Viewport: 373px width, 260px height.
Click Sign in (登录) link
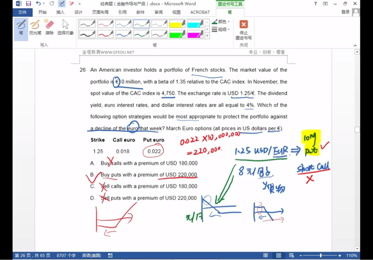click(345, 12)
